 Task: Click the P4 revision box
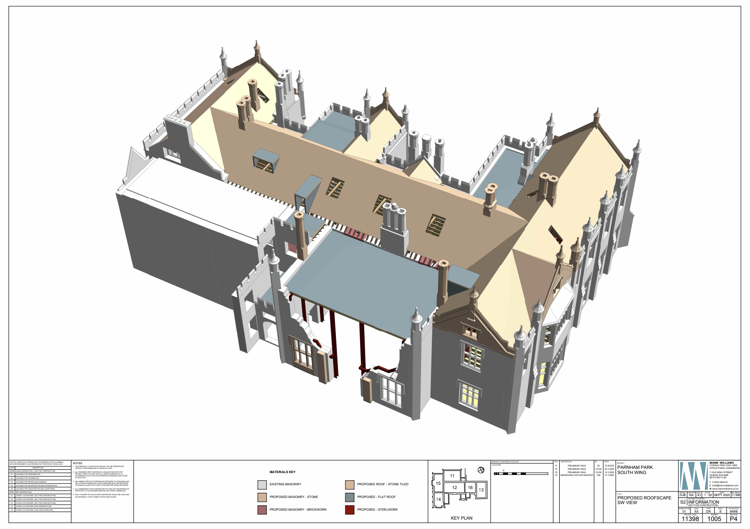tap(733, 519)
